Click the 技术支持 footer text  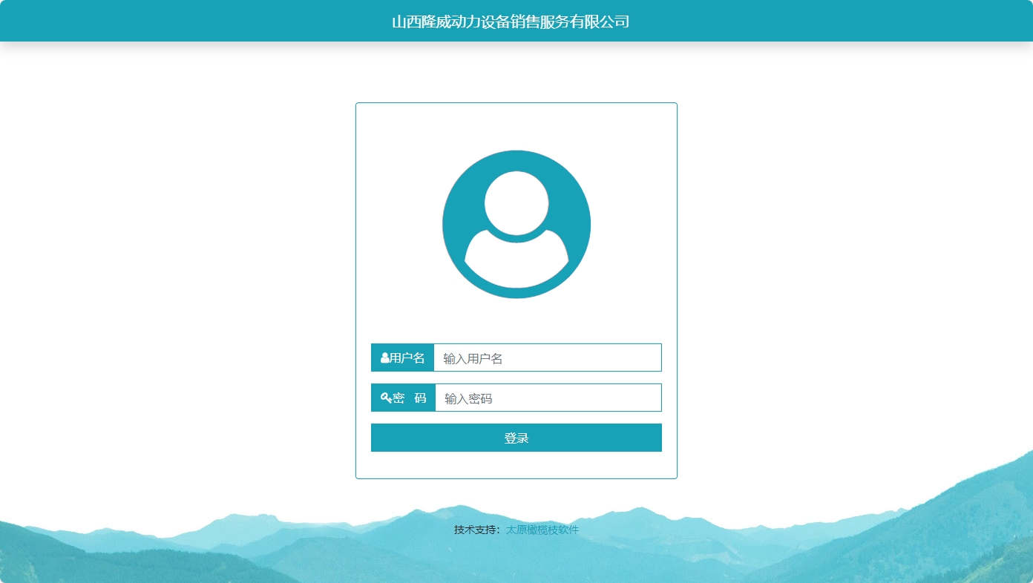(x=476, y=530)
